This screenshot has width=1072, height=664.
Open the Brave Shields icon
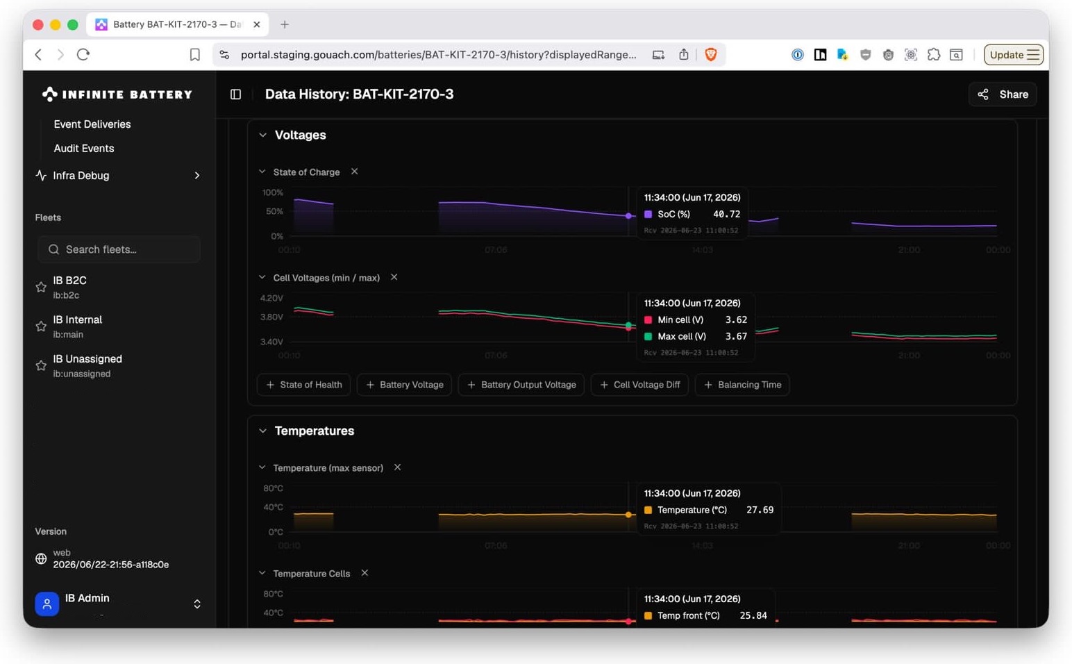pos(711,54)
